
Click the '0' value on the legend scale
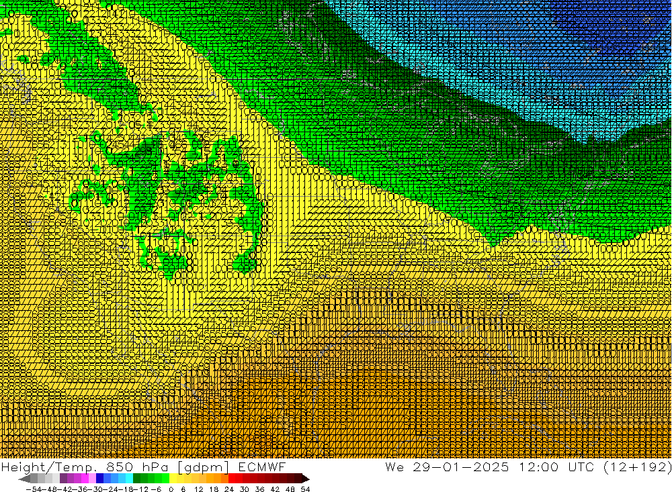coord(172,489)
